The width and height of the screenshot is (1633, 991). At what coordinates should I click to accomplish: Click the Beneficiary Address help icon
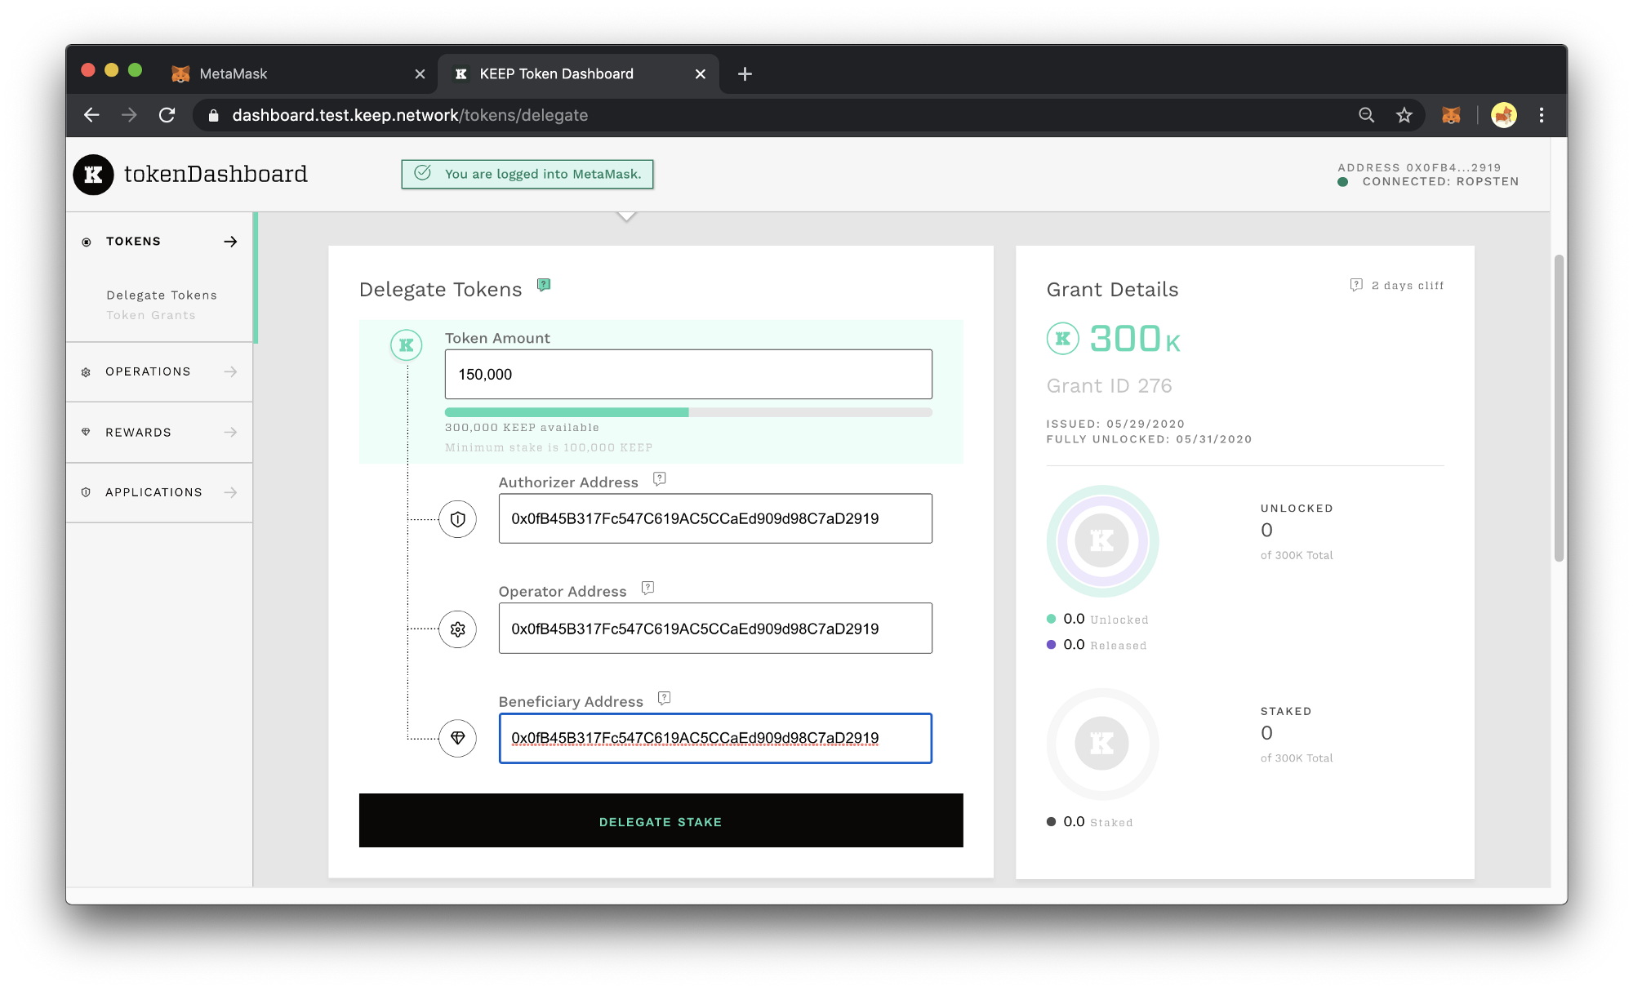click(665, 698)
